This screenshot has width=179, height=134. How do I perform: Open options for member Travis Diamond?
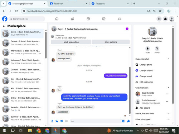tap(167, 101)
